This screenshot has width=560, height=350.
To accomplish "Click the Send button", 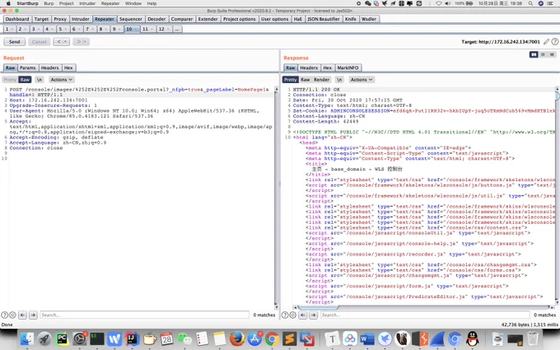I will [14, 42].
